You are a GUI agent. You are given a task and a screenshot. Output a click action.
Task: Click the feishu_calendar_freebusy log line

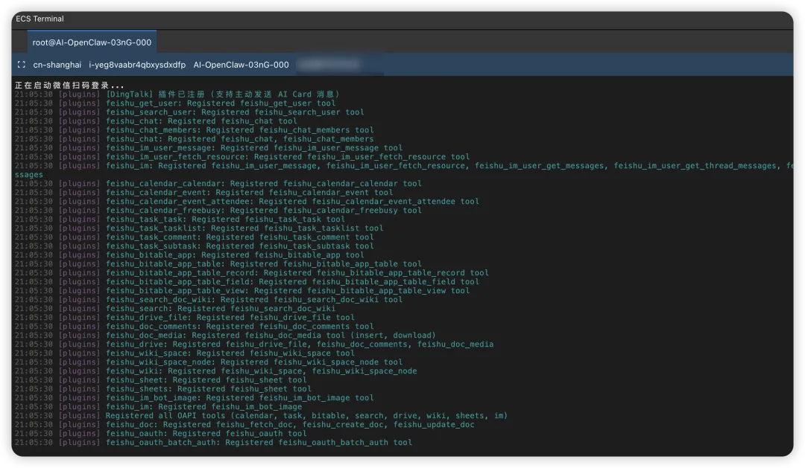tap(218, 211)
